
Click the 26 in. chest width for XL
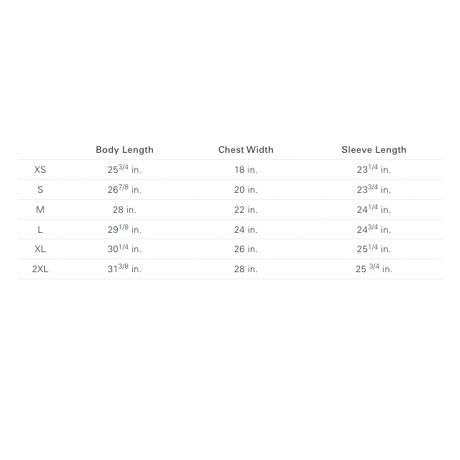pyautogui.click(x=246, y=249)
